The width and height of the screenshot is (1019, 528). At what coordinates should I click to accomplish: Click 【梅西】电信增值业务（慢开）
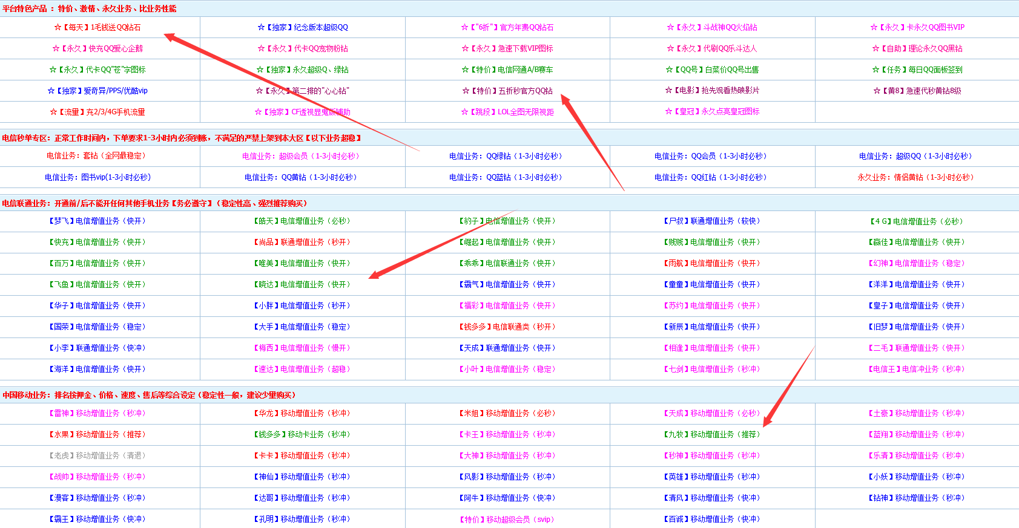pos(302,348)
